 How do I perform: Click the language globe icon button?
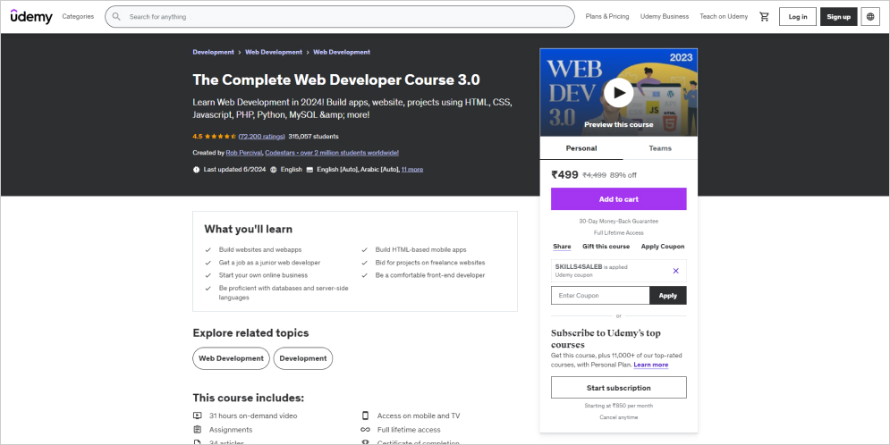[x=870, y=16]
